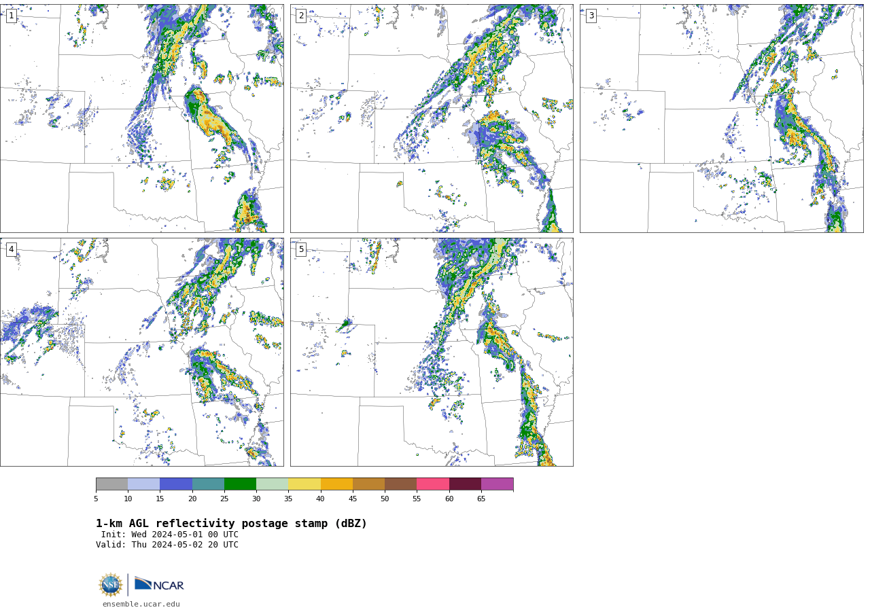Select the pale green 30-35 dBZ swatch
The height and width of the screenshot is (612, 870).
pos(272,484)
